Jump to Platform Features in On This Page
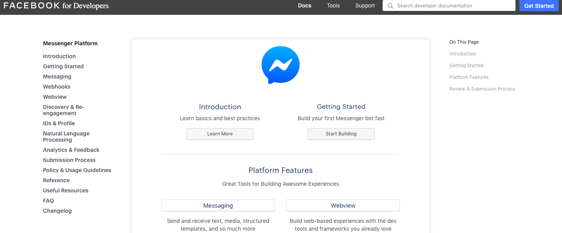This screenshot has width=562, height=233. pos(469,77)
